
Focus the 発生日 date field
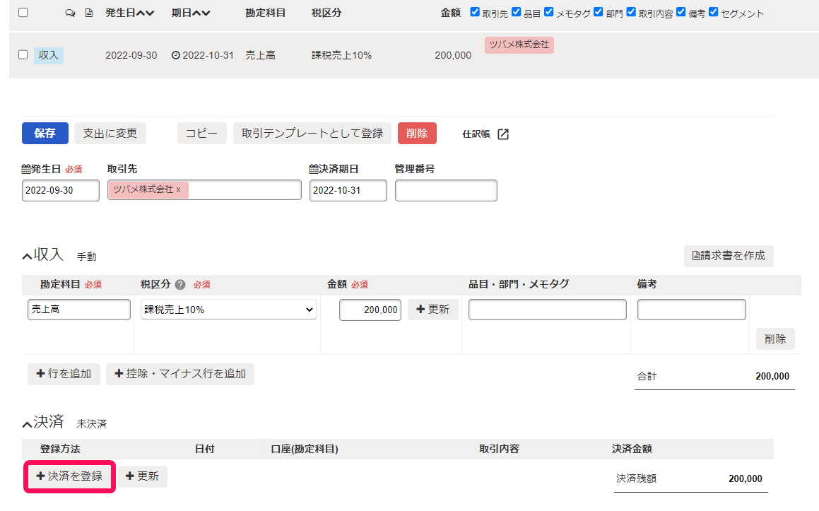61,190
